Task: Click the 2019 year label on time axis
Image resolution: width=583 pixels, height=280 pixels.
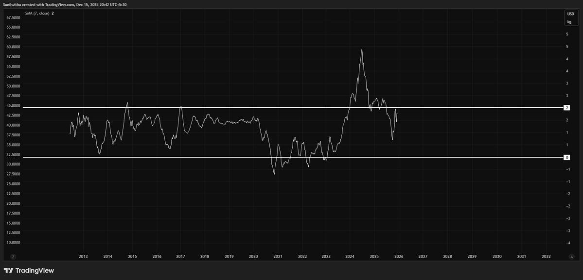Action: (x=229, y=256)
